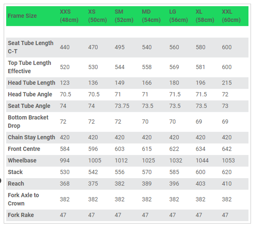The width and height of the screenshot is (253, 229).
Task: Click the XXL (60cm) column header
Action: click(x=231, y=16)
